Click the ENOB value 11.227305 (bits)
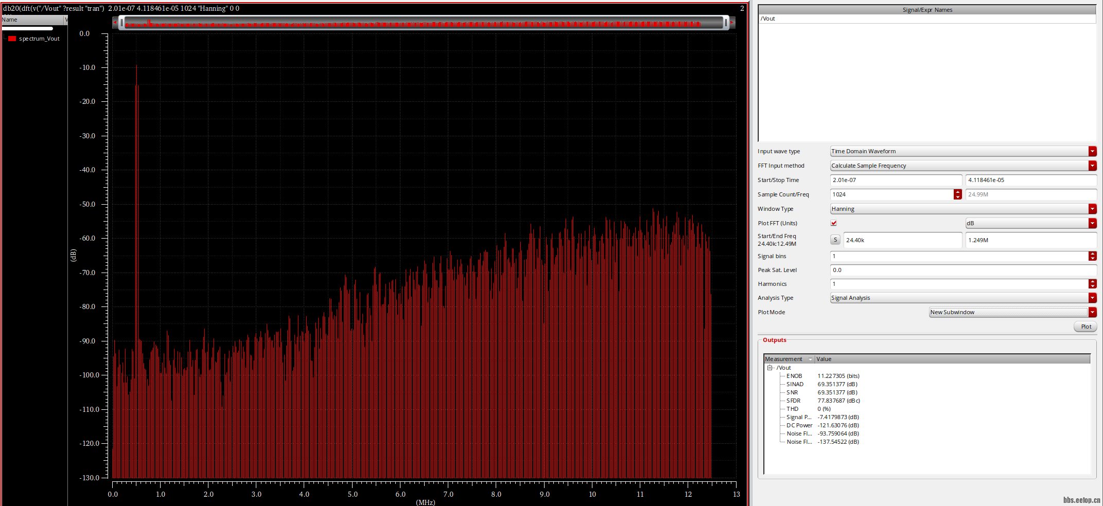 pyautogui.click(x=838, y=376)
